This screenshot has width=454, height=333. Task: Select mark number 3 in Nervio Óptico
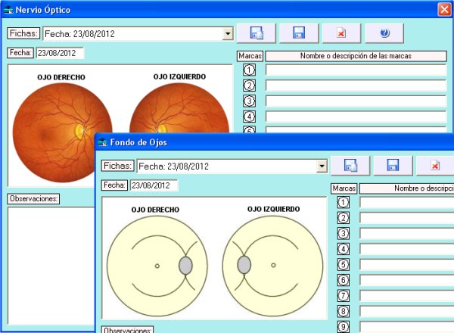(250, 101)
